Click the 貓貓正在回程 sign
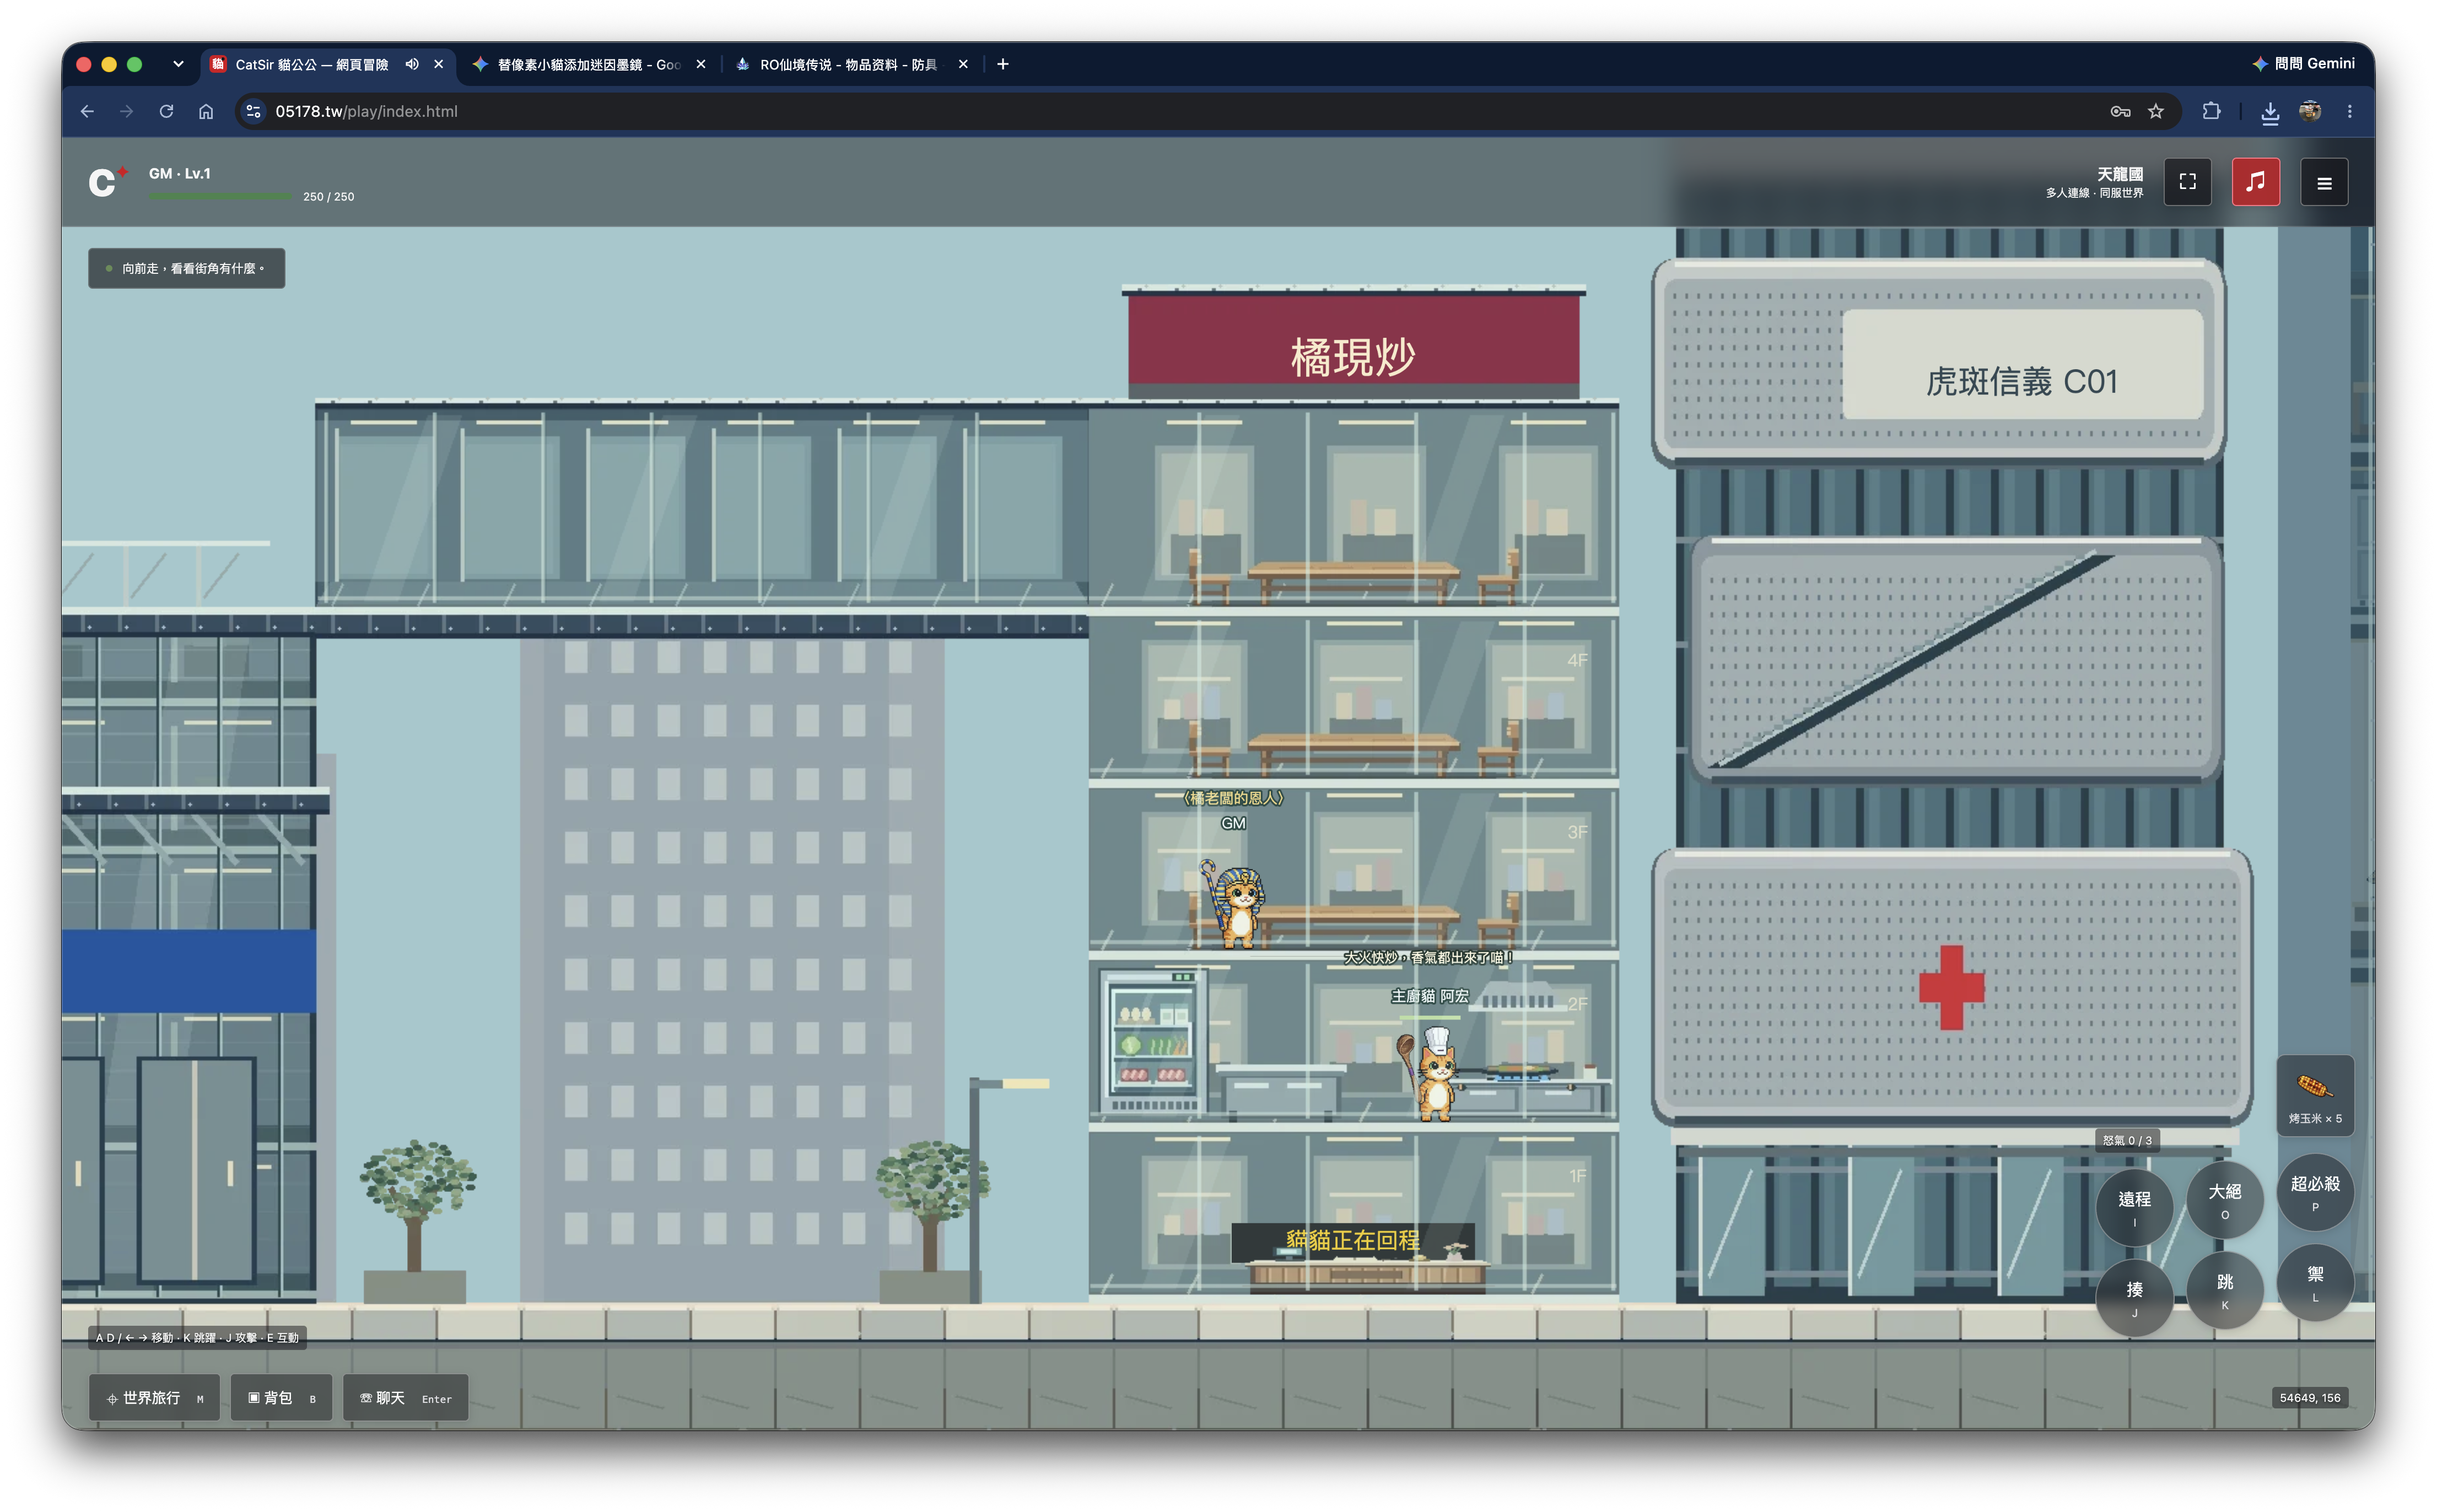The height and width of the screenshot is (1512, 2437). 1352,1240
